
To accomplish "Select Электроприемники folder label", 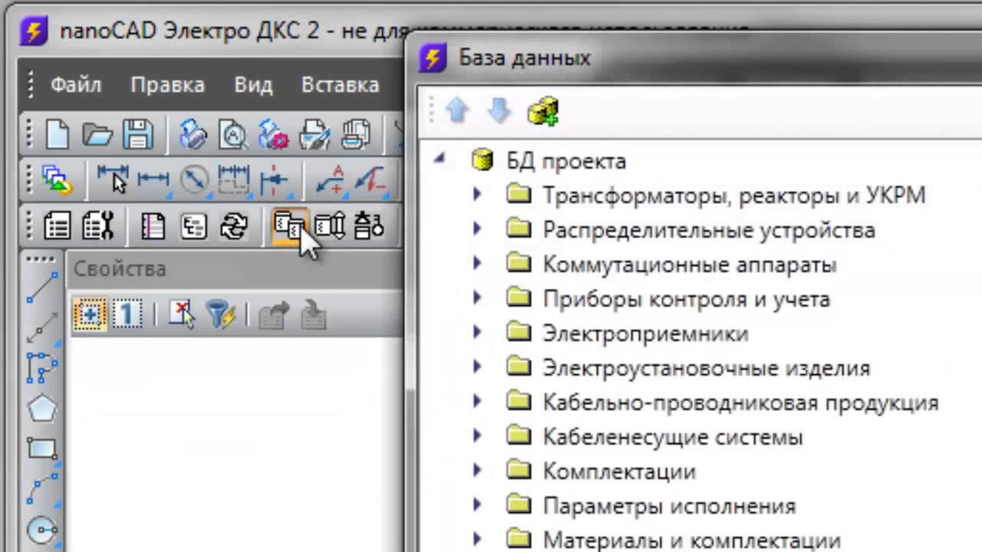I will (x=645, y=333).
